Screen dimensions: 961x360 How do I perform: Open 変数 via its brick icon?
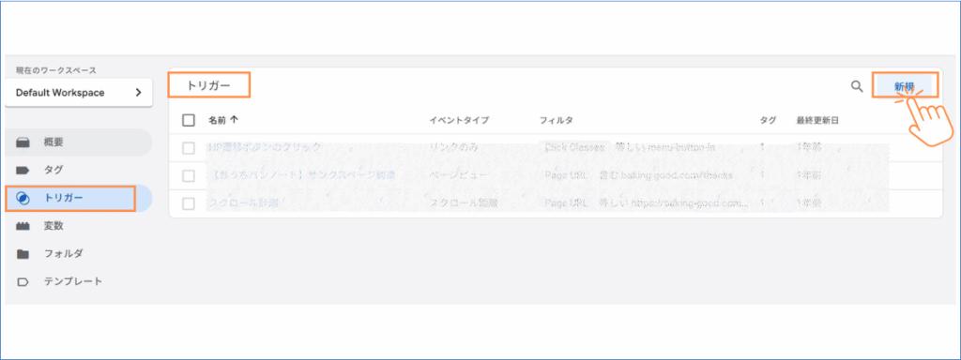point(23,226)
